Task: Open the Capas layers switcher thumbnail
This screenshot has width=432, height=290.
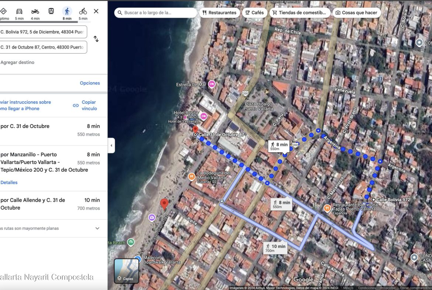Action: coord(126,271)
